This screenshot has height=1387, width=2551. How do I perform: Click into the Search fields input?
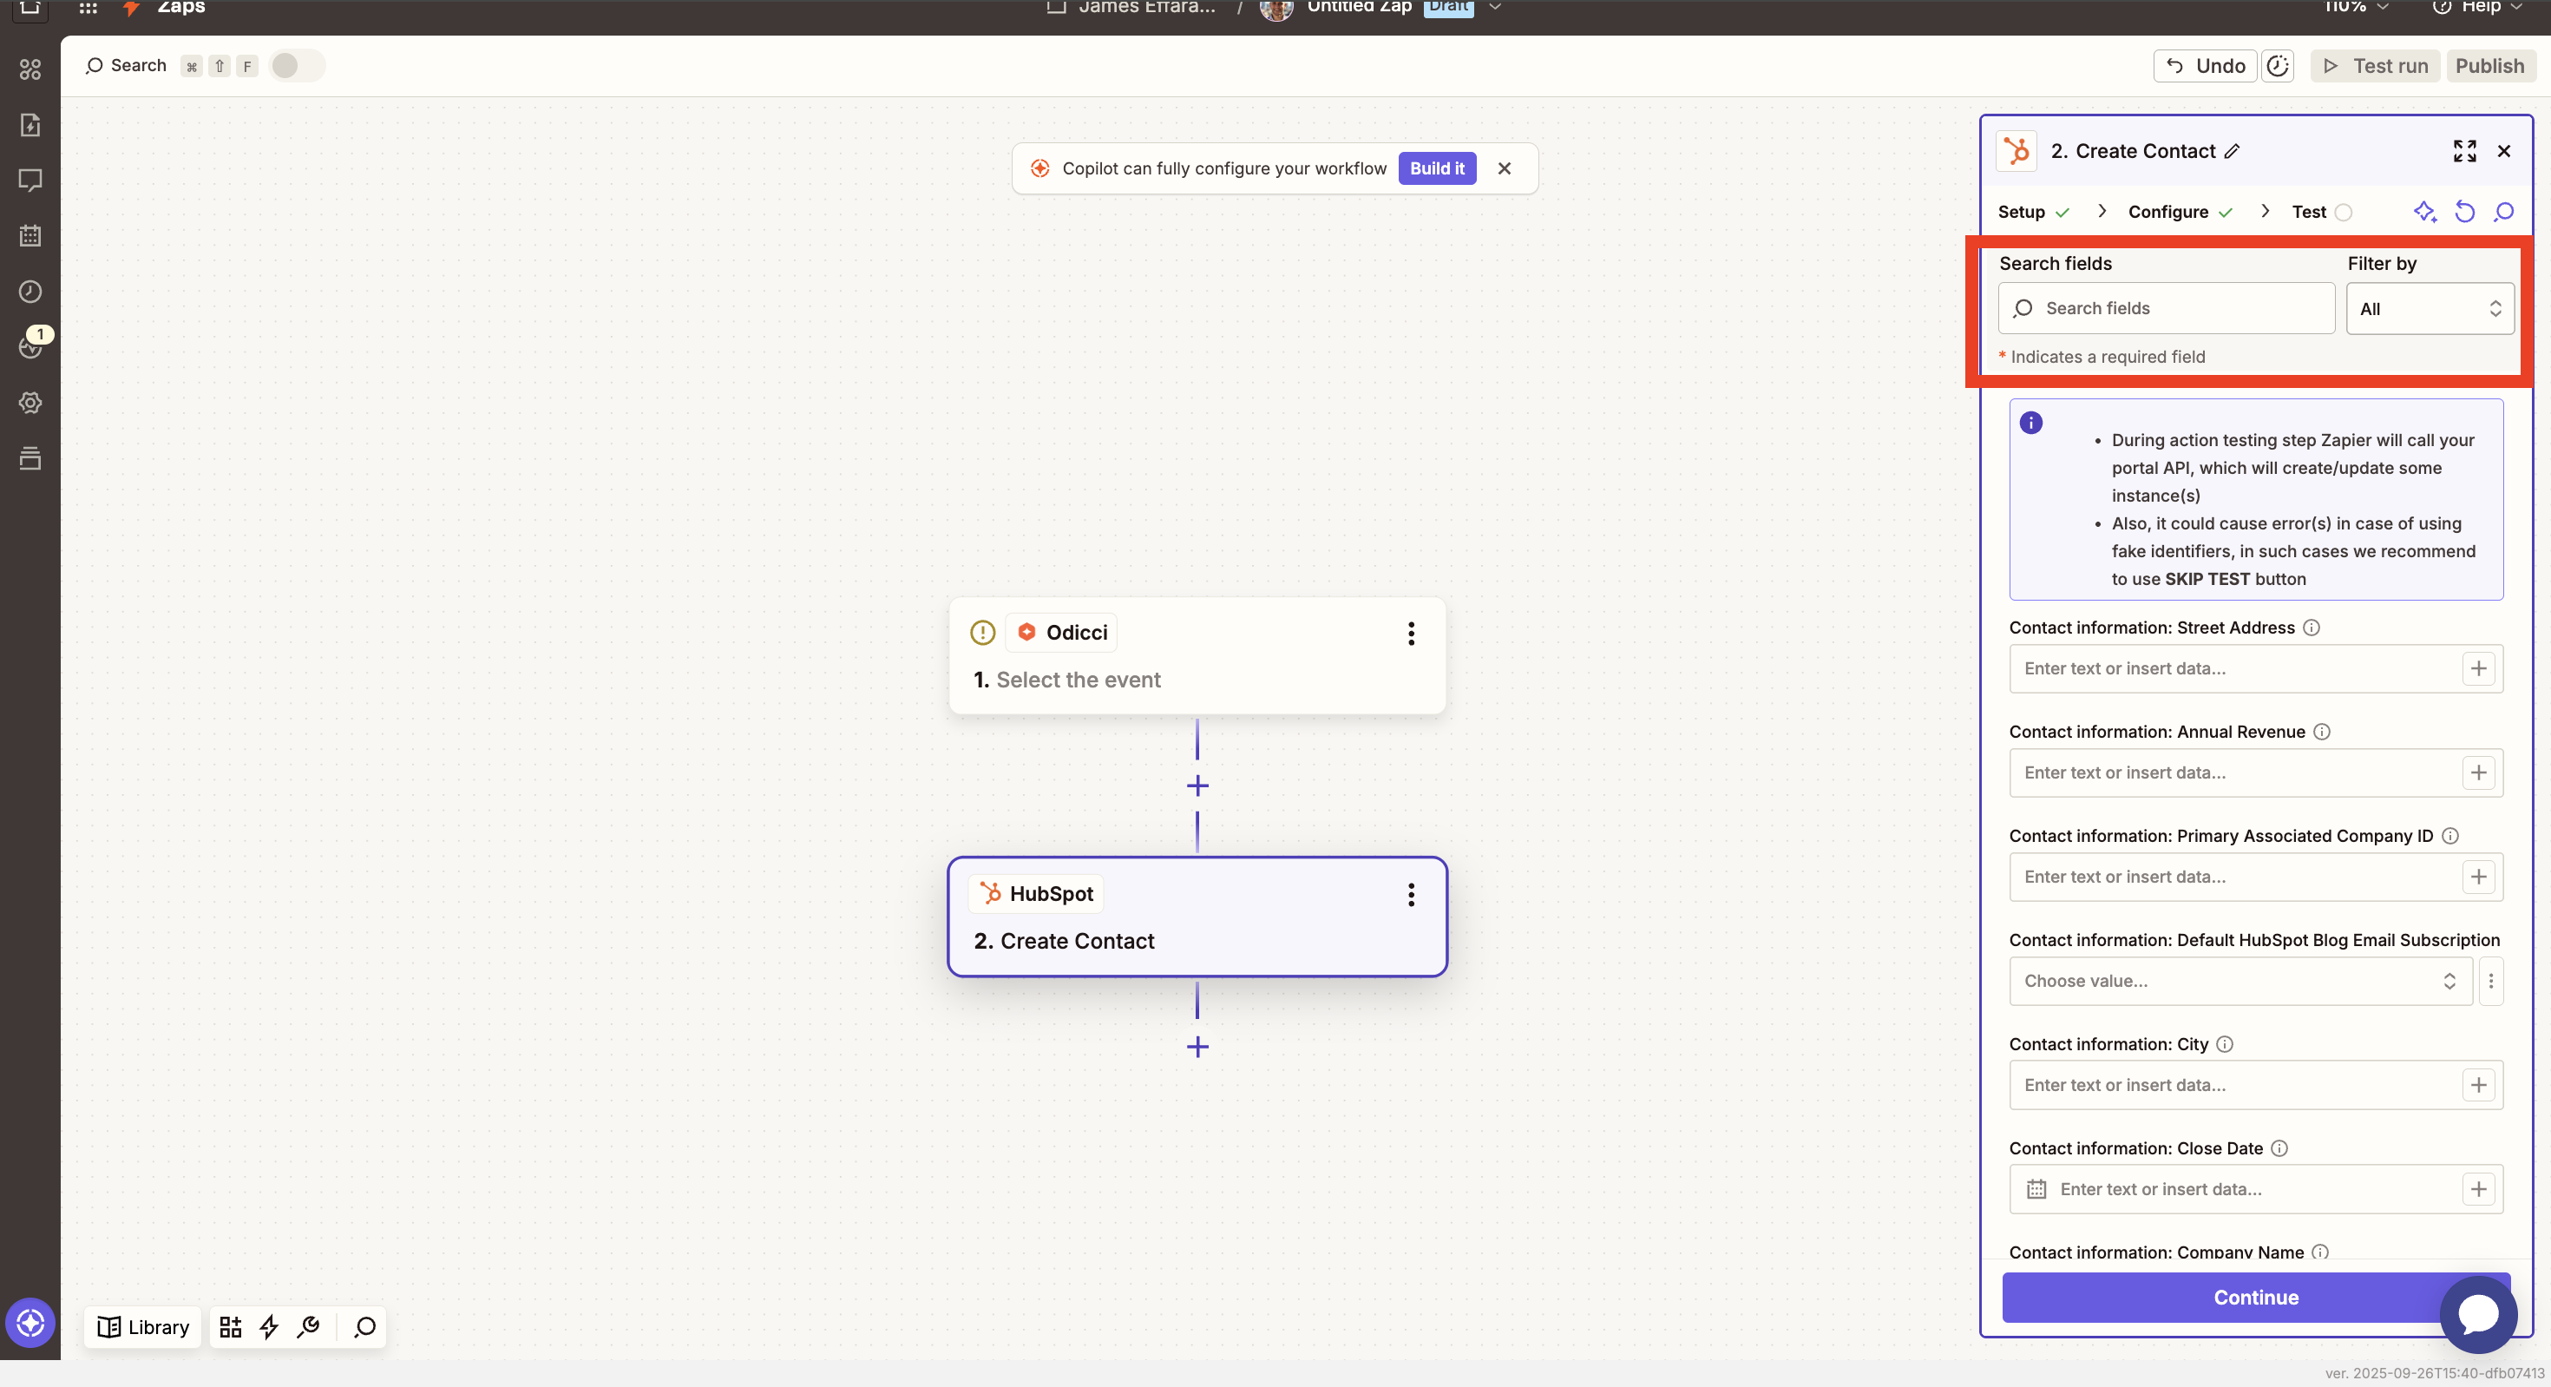(2166, 308)
